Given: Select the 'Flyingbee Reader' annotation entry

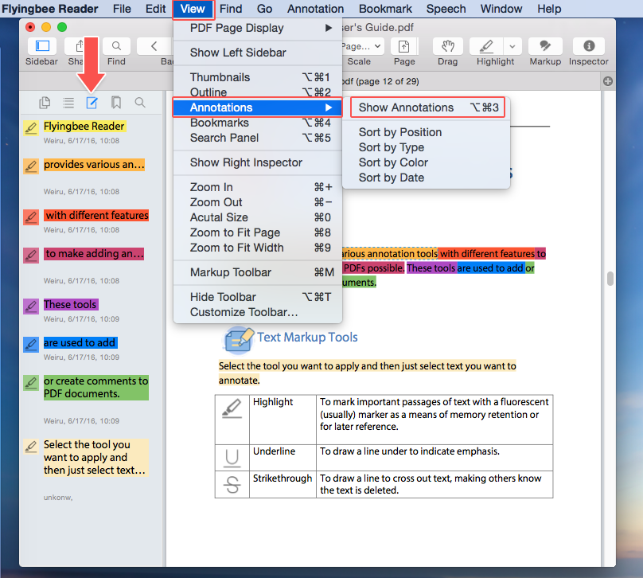Looking at the screenshot, I should point(84,127).
